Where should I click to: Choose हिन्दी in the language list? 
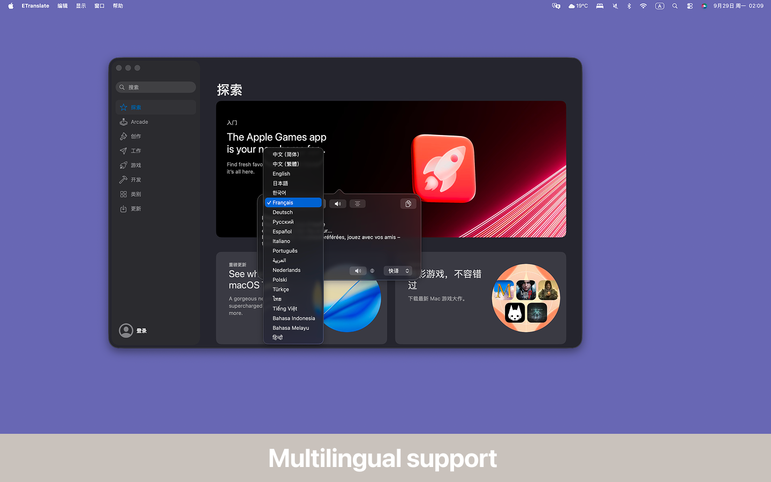pyautogui.click(x=293, y=337)
